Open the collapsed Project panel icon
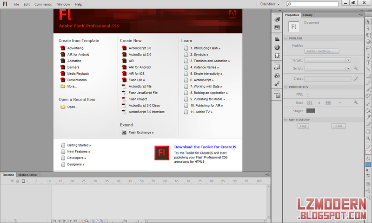This screenshot has height=223, width=372. 277,96
